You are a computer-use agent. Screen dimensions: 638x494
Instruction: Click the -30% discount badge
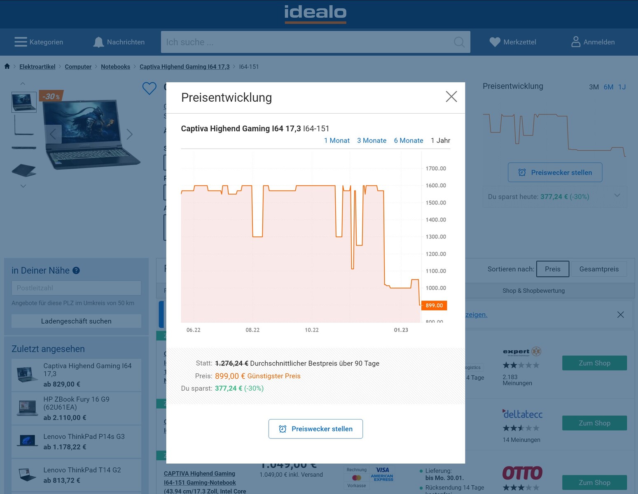(51, 96)
